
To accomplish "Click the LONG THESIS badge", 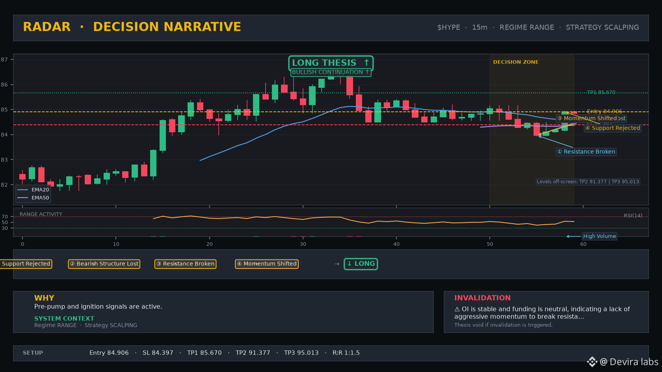I will [x=331, y=63].
